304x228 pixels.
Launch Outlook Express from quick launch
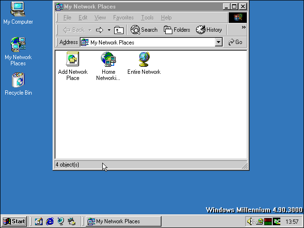(x=61, y=221)
